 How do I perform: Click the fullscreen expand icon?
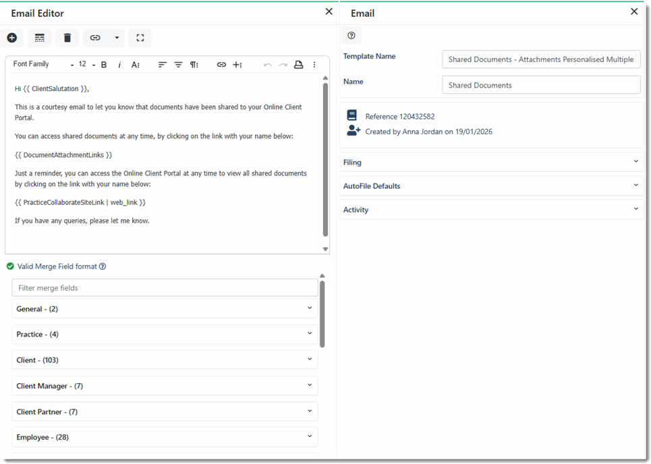click(x=140, y=38)
